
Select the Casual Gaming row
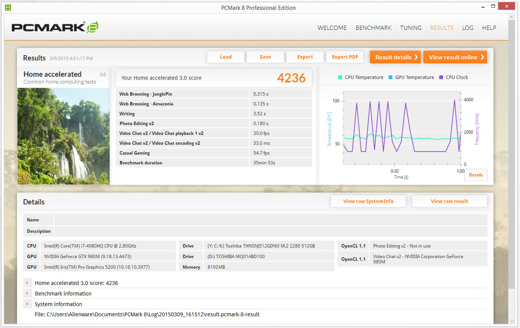[214, 153]
